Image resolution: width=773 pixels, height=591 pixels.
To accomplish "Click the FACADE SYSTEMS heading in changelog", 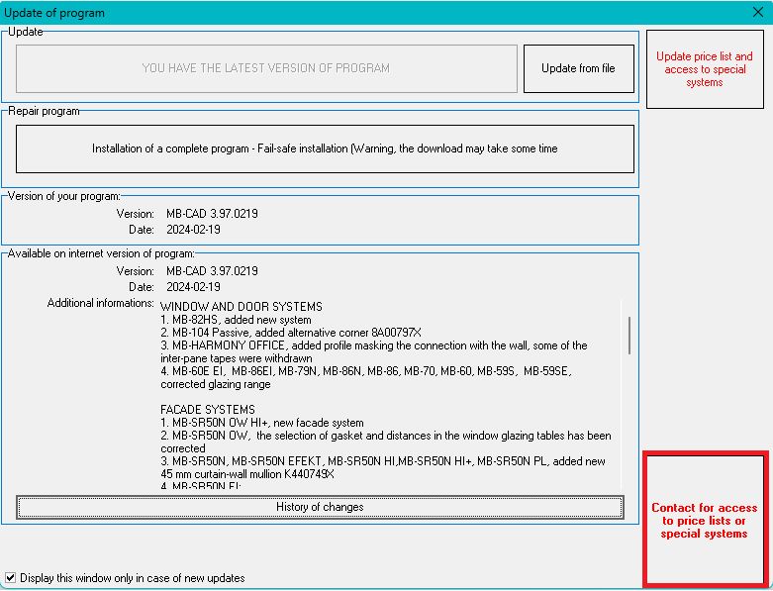I will click(208, 410).
